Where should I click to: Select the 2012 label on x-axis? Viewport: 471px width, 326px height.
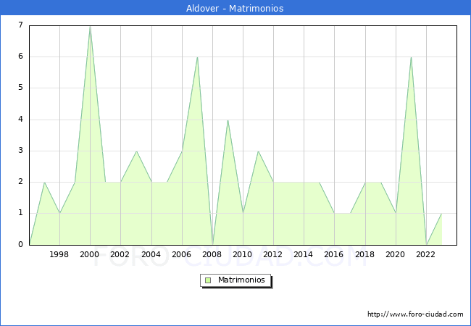click(x=273, y=254)
